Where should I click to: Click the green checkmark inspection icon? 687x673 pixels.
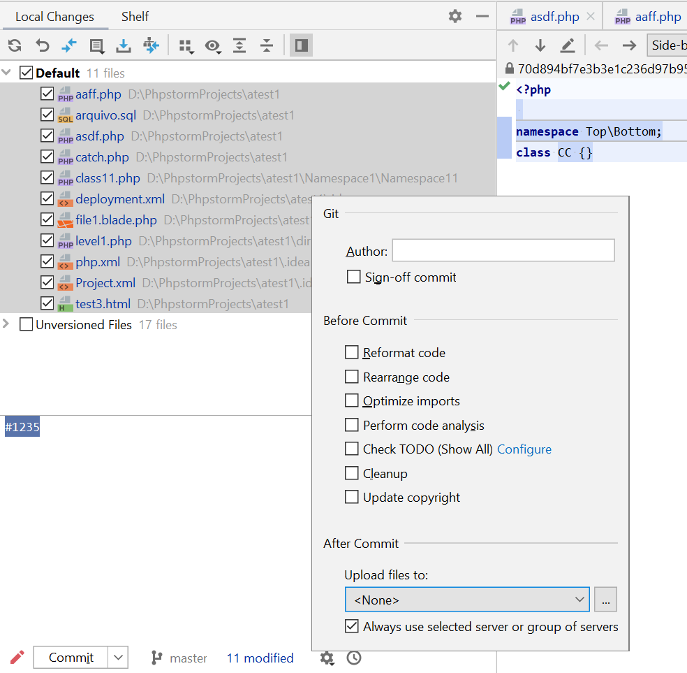[x=505, y=85]
